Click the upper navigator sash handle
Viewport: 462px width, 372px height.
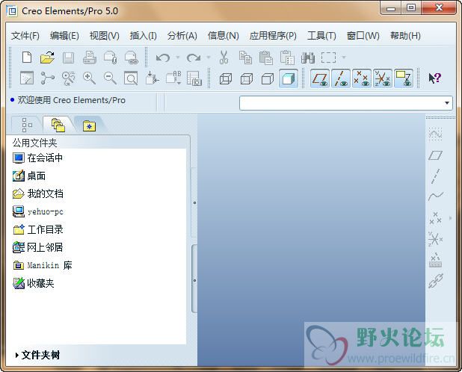point(194,202)
